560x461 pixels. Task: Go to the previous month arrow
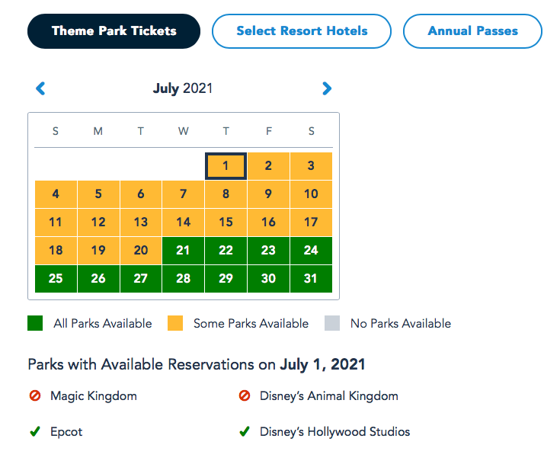(41, 88)
